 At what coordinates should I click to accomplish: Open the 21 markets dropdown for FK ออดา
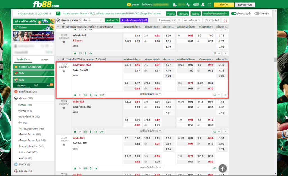(217, 53)
